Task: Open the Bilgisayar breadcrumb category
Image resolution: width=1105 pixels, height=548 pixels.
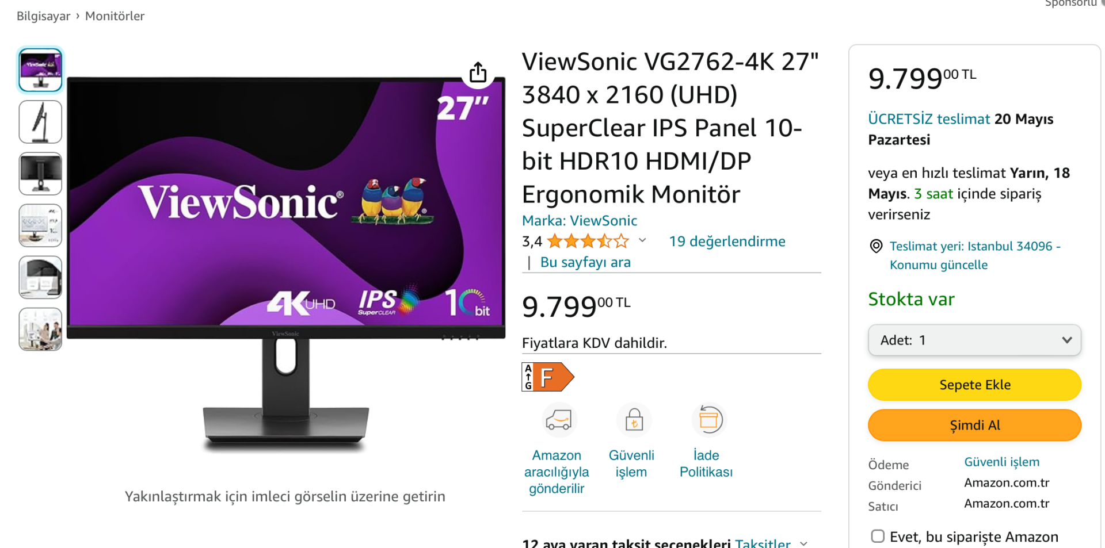Action: tap(43, 16)
